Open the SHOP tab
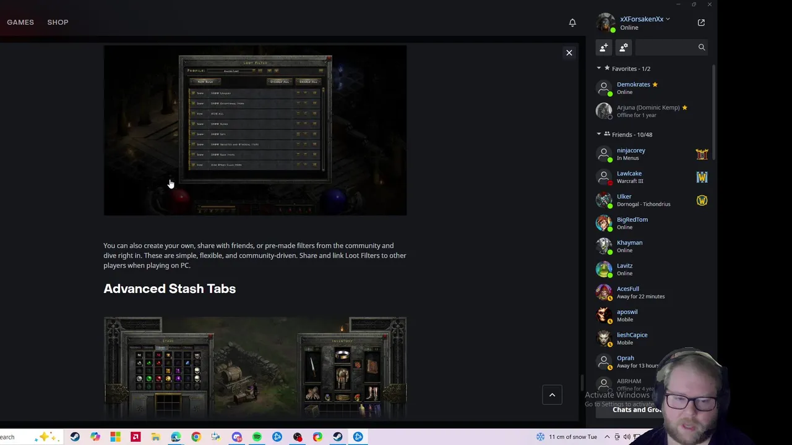Image resolution: width=792 pixels, height=445 pixels. click(58, 22)
